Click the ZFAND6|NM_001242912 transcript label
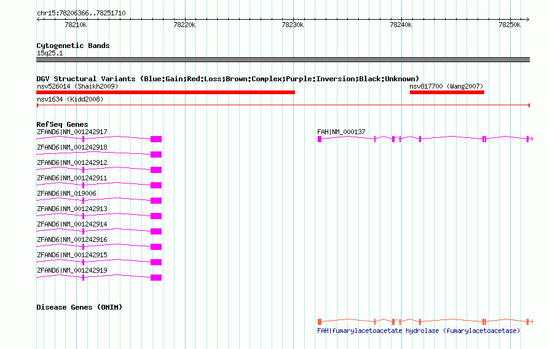The height and width of the screenshot is (349, 547). [72, 162]
